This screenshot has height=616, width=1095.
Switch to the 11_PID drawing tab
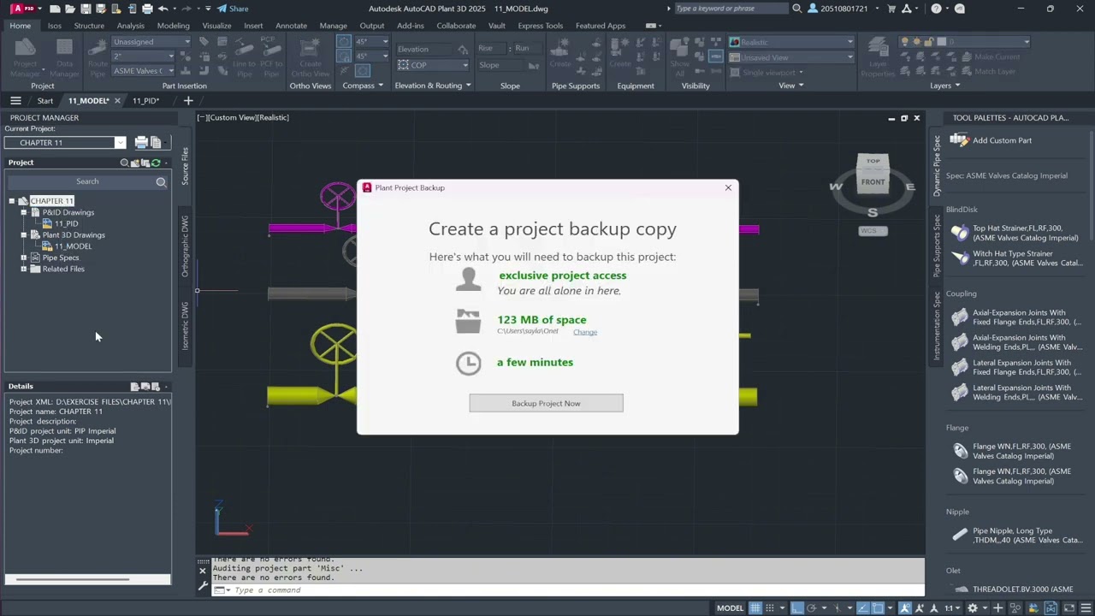(145, 101)
